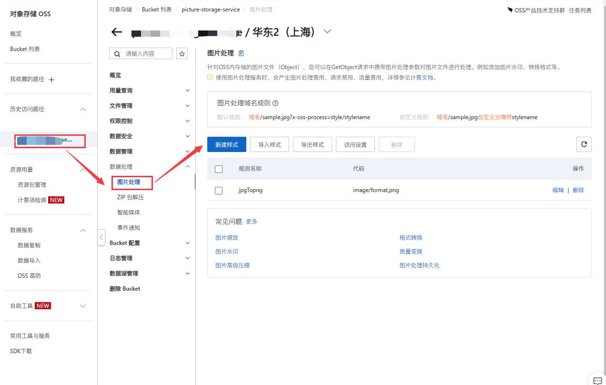Image resolution: width=606 pixels, height=385 pixels.
Task: Click 编辑 link for jpgTopng rule
Action: click(558, 190)
